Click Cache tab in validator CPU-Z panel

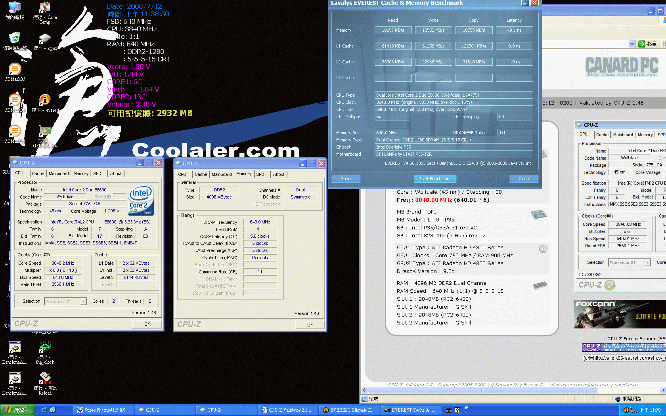pyautogui.click(x=602, y=135)
